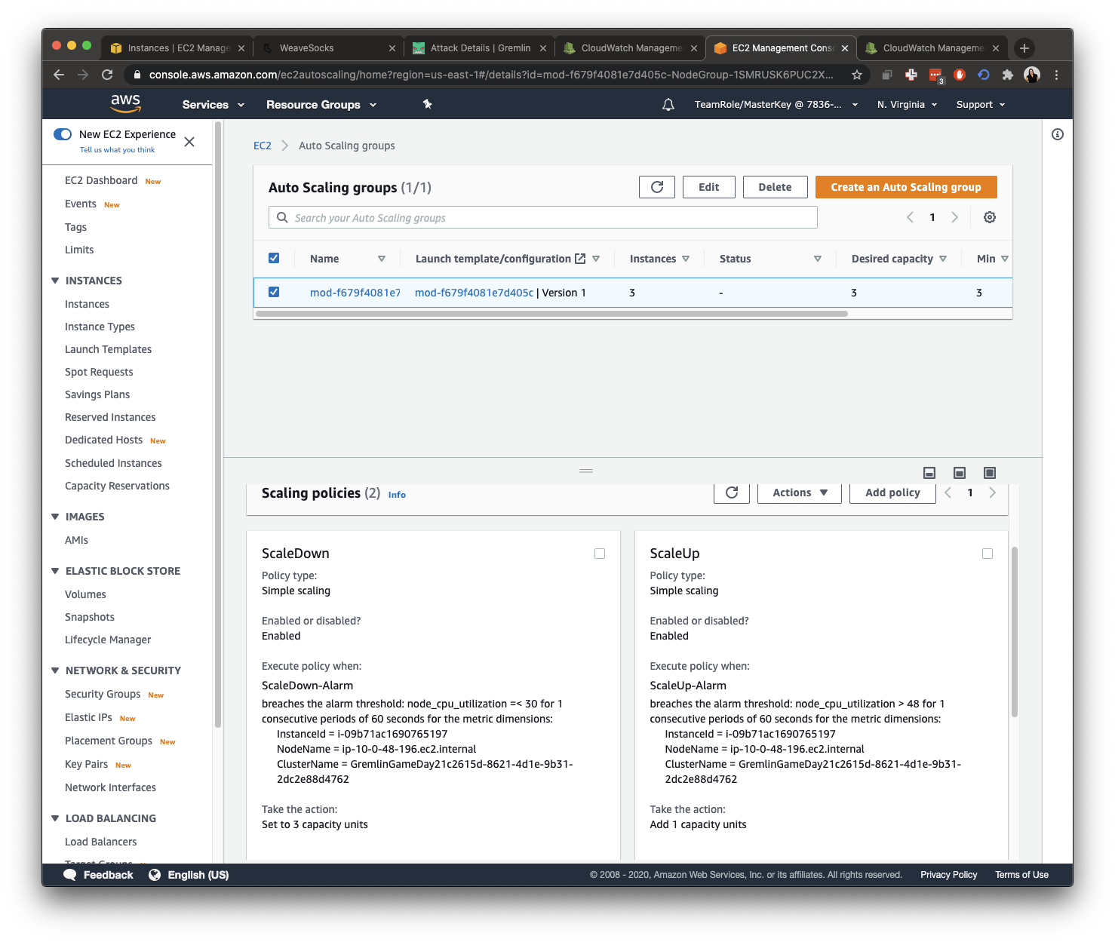Screen dimensions: 1115x942
Task: Collapse the NETWORK & SECURITY section
Action: [55, 670]
